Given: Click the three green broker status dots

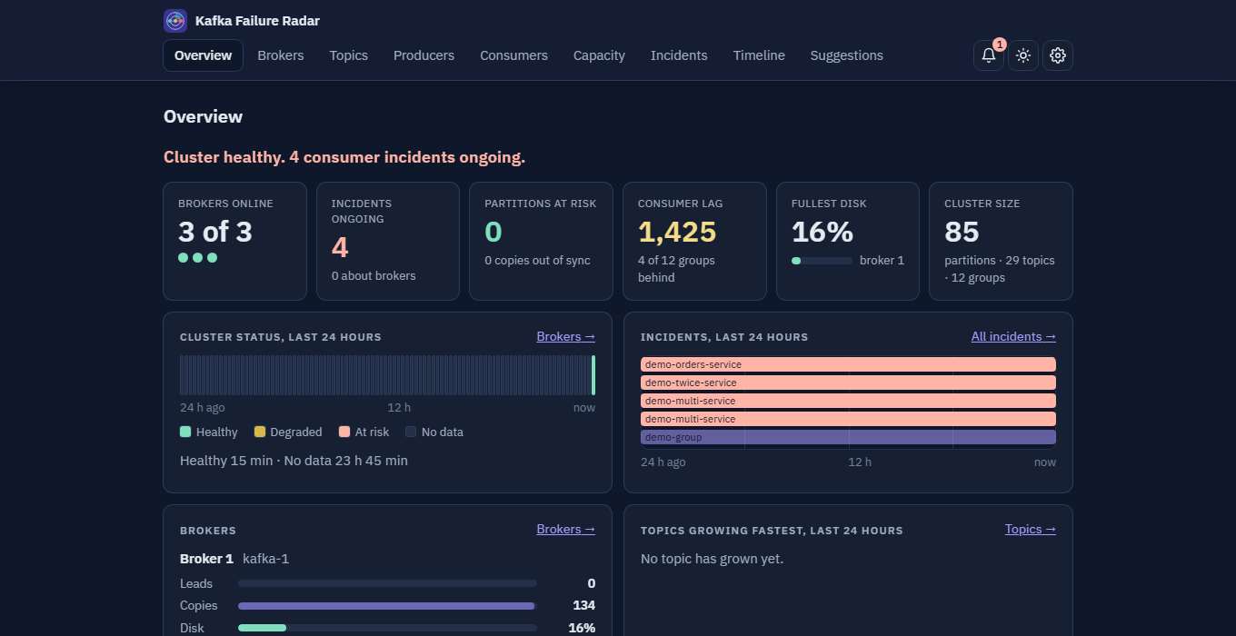Looking at the screenshot, I should click(197, 258).
